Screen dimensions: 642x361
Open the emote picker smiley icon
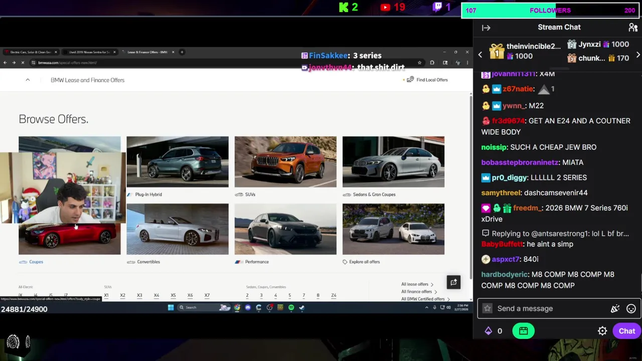click(x=631, y=309)
